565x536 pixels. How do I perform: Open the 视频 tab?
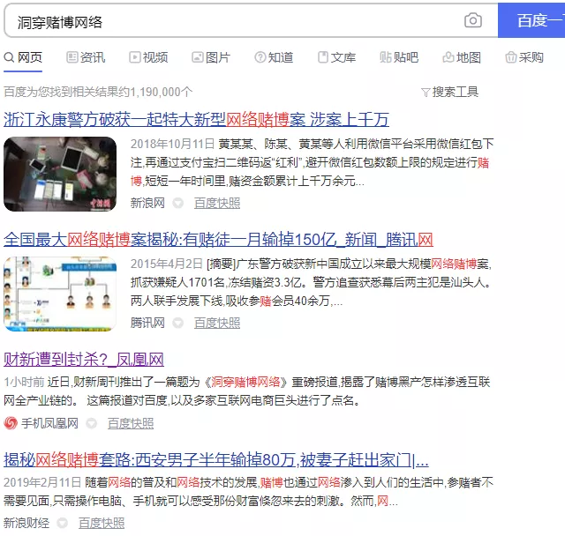[x=148, y=57]
